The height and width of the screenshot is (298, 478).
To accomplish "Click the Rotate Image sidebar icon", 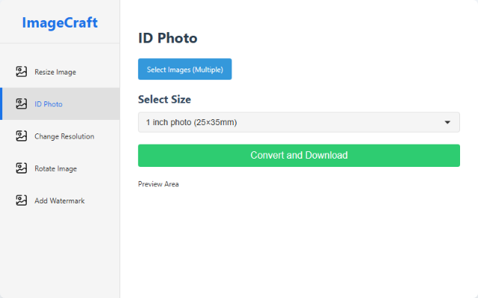I will click(22, 168).
